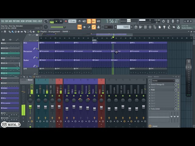Open audio editor scissors icon
195x146 pixels.
coord(168,21)
